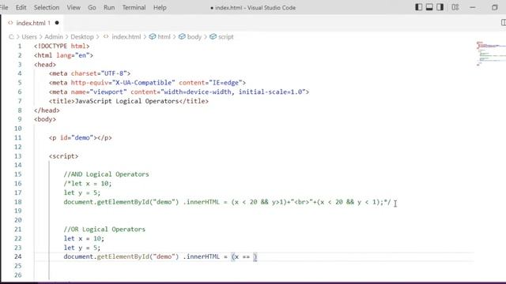Click line number 1 in gutter

click(20, 46)
